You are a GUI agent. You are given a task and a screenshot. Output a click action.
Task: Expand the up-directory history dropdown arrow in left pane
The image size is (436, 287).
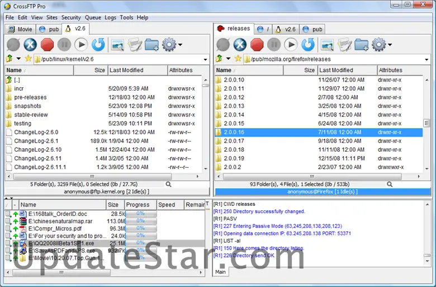point(18,59)
